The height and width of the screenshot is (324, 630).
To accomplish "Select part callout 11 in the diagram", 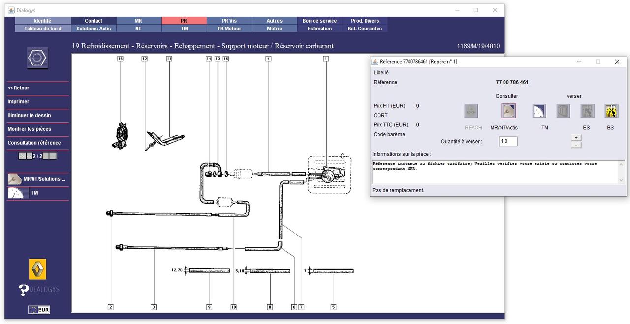I will (x=169, y=59).
